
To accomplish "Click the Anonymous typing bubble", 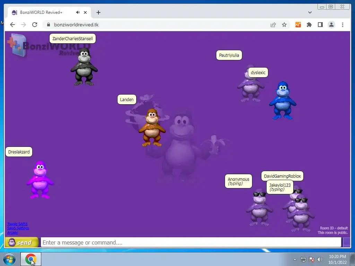I will (x=239, y=181).
